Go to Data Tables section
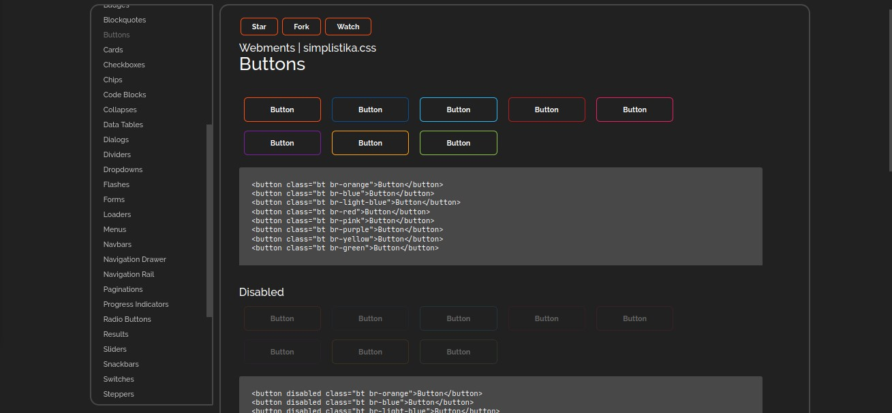Screen dimensions: 892x413 pos(123,125)
